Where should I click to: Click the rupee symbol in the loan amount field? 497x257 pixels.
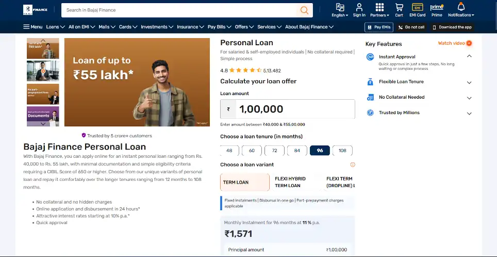228,109
